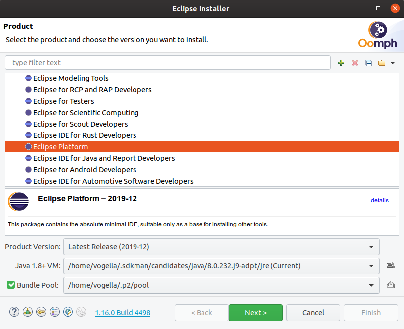This screenshot has width=404, height=329.
Task: Click the package description text
Action: [x=138, y=224]
